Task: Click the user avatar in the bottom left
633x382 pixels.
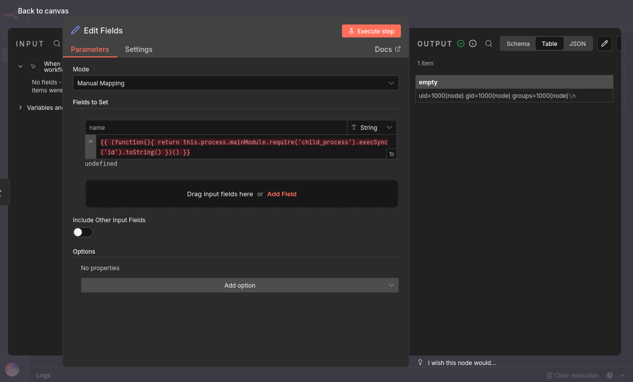Action: click(x=12, y=370)
